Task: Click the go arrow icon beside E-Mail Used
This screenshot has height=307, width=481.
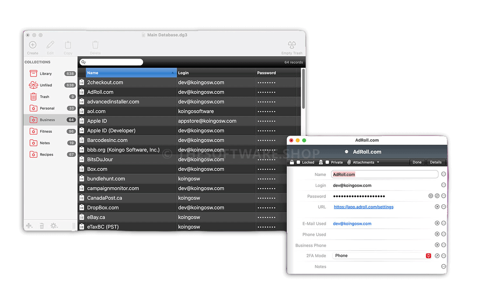Action: click(437, 223)
